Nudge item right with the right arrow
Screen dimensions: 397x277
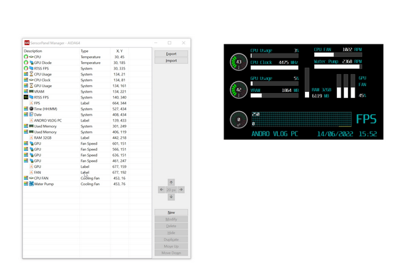181,190
